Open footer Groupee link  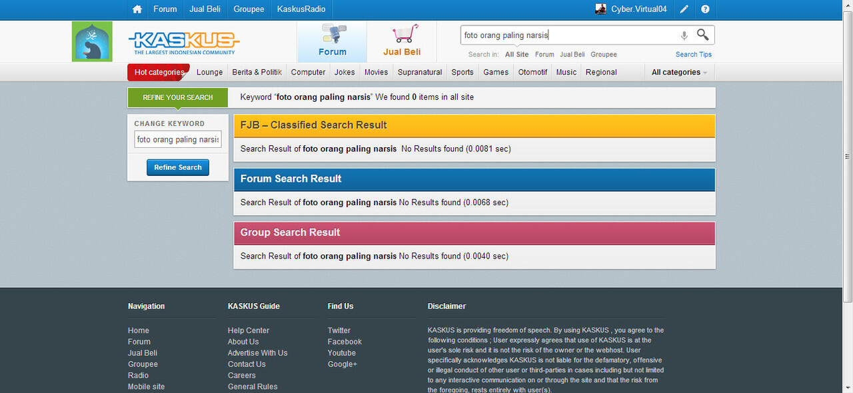point(143,364)
